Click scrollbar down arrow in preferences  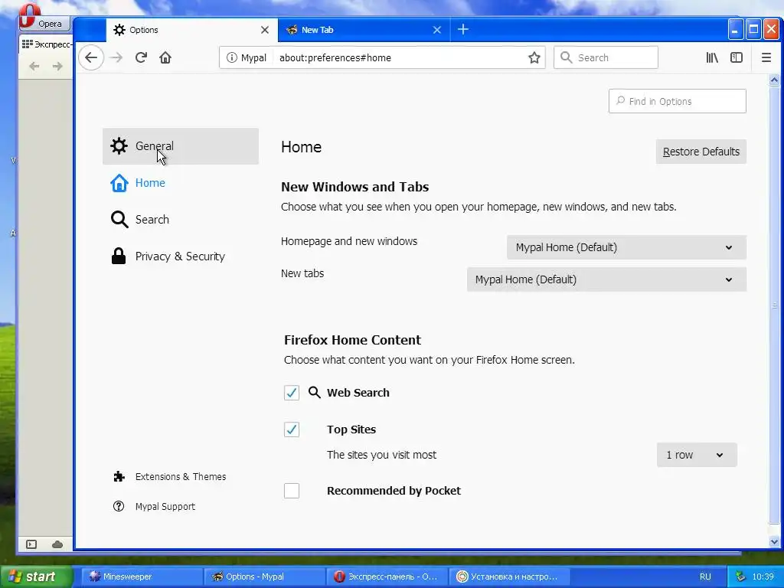click(x=774, y=541)
